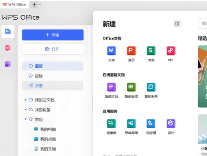Create a new 演示 presentation
This screenshot has width=207, height=156.
click(x=131, y=51)
